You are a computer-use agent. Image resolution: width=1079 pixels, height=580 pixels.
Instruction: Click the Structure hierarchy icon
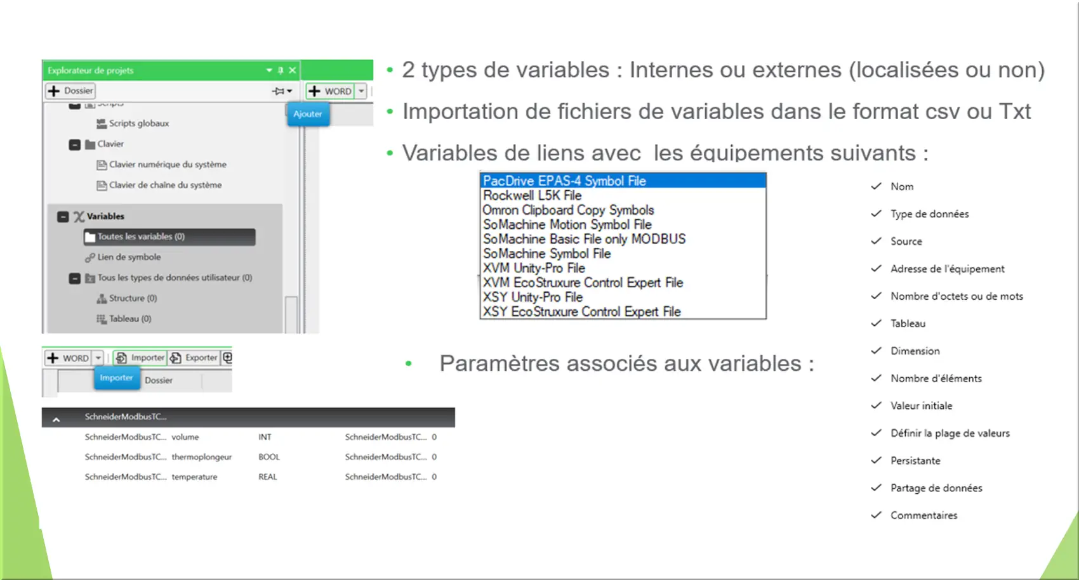point(101,299)
